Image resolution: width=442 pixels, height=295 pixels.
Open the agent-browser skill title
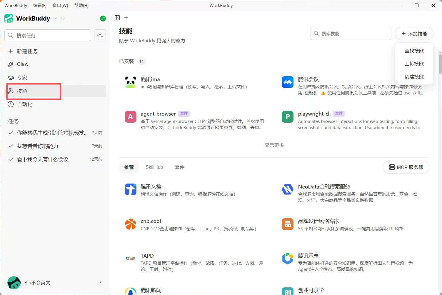click(x=158, y=114)
